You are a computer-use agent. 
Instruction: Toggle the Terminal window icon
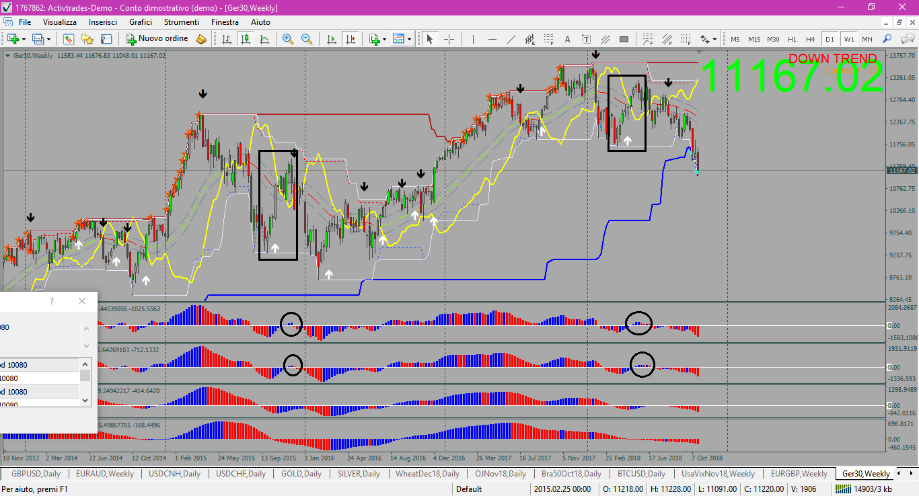coord(106,39)
